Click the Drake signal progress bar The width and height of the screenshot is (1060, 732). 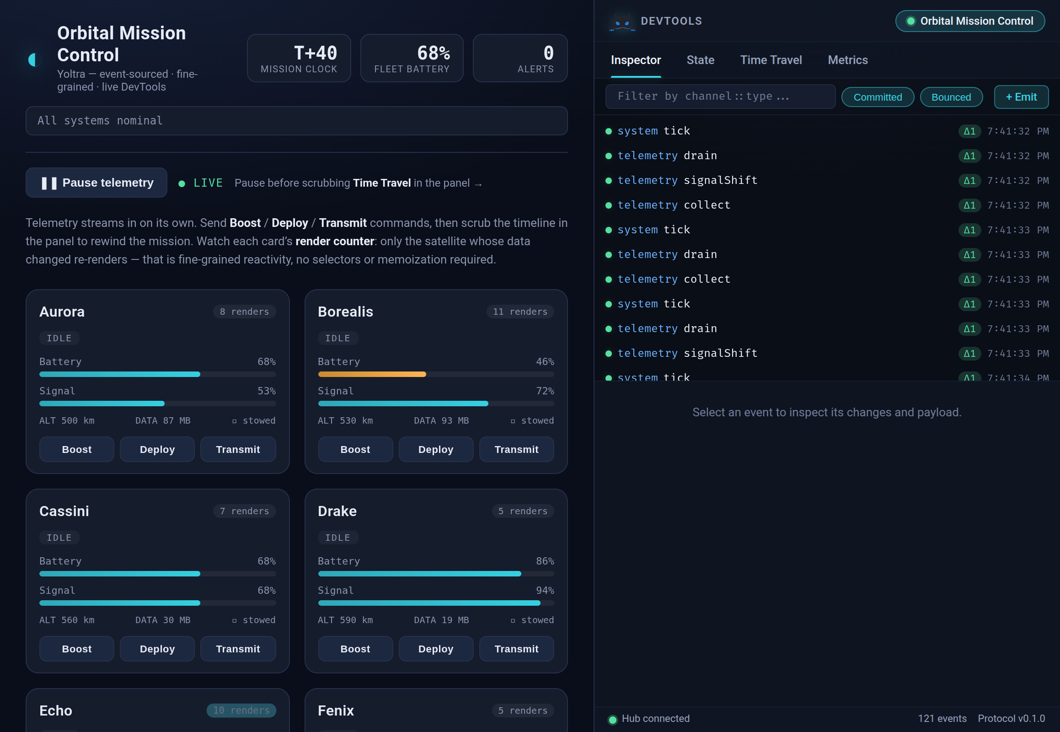click(x=435, y=603)
